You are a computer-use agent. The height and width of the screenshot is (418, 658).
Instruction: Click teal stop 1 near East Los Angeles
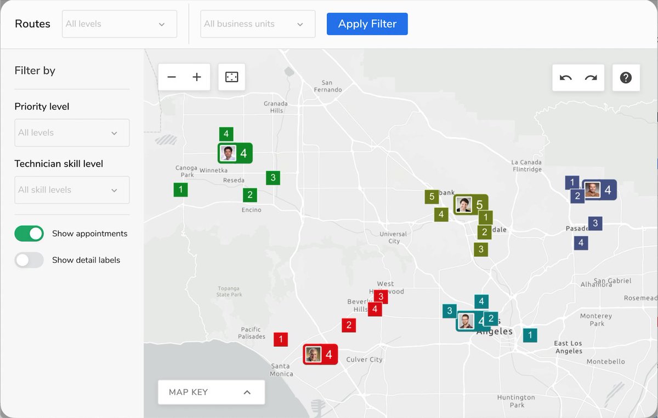click(x=530, y=335)
